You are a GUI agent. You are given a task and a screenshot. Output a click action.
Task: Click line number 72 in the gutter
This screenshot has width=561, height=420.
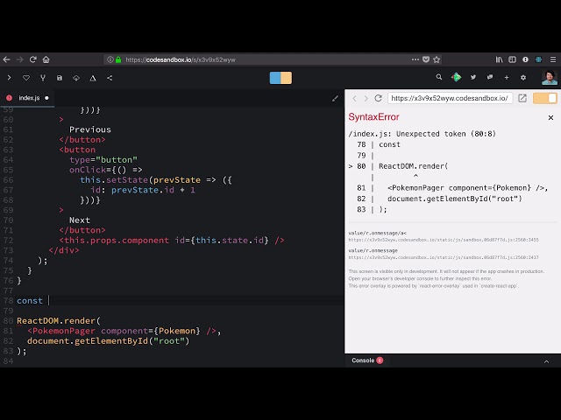coord(8,241)
